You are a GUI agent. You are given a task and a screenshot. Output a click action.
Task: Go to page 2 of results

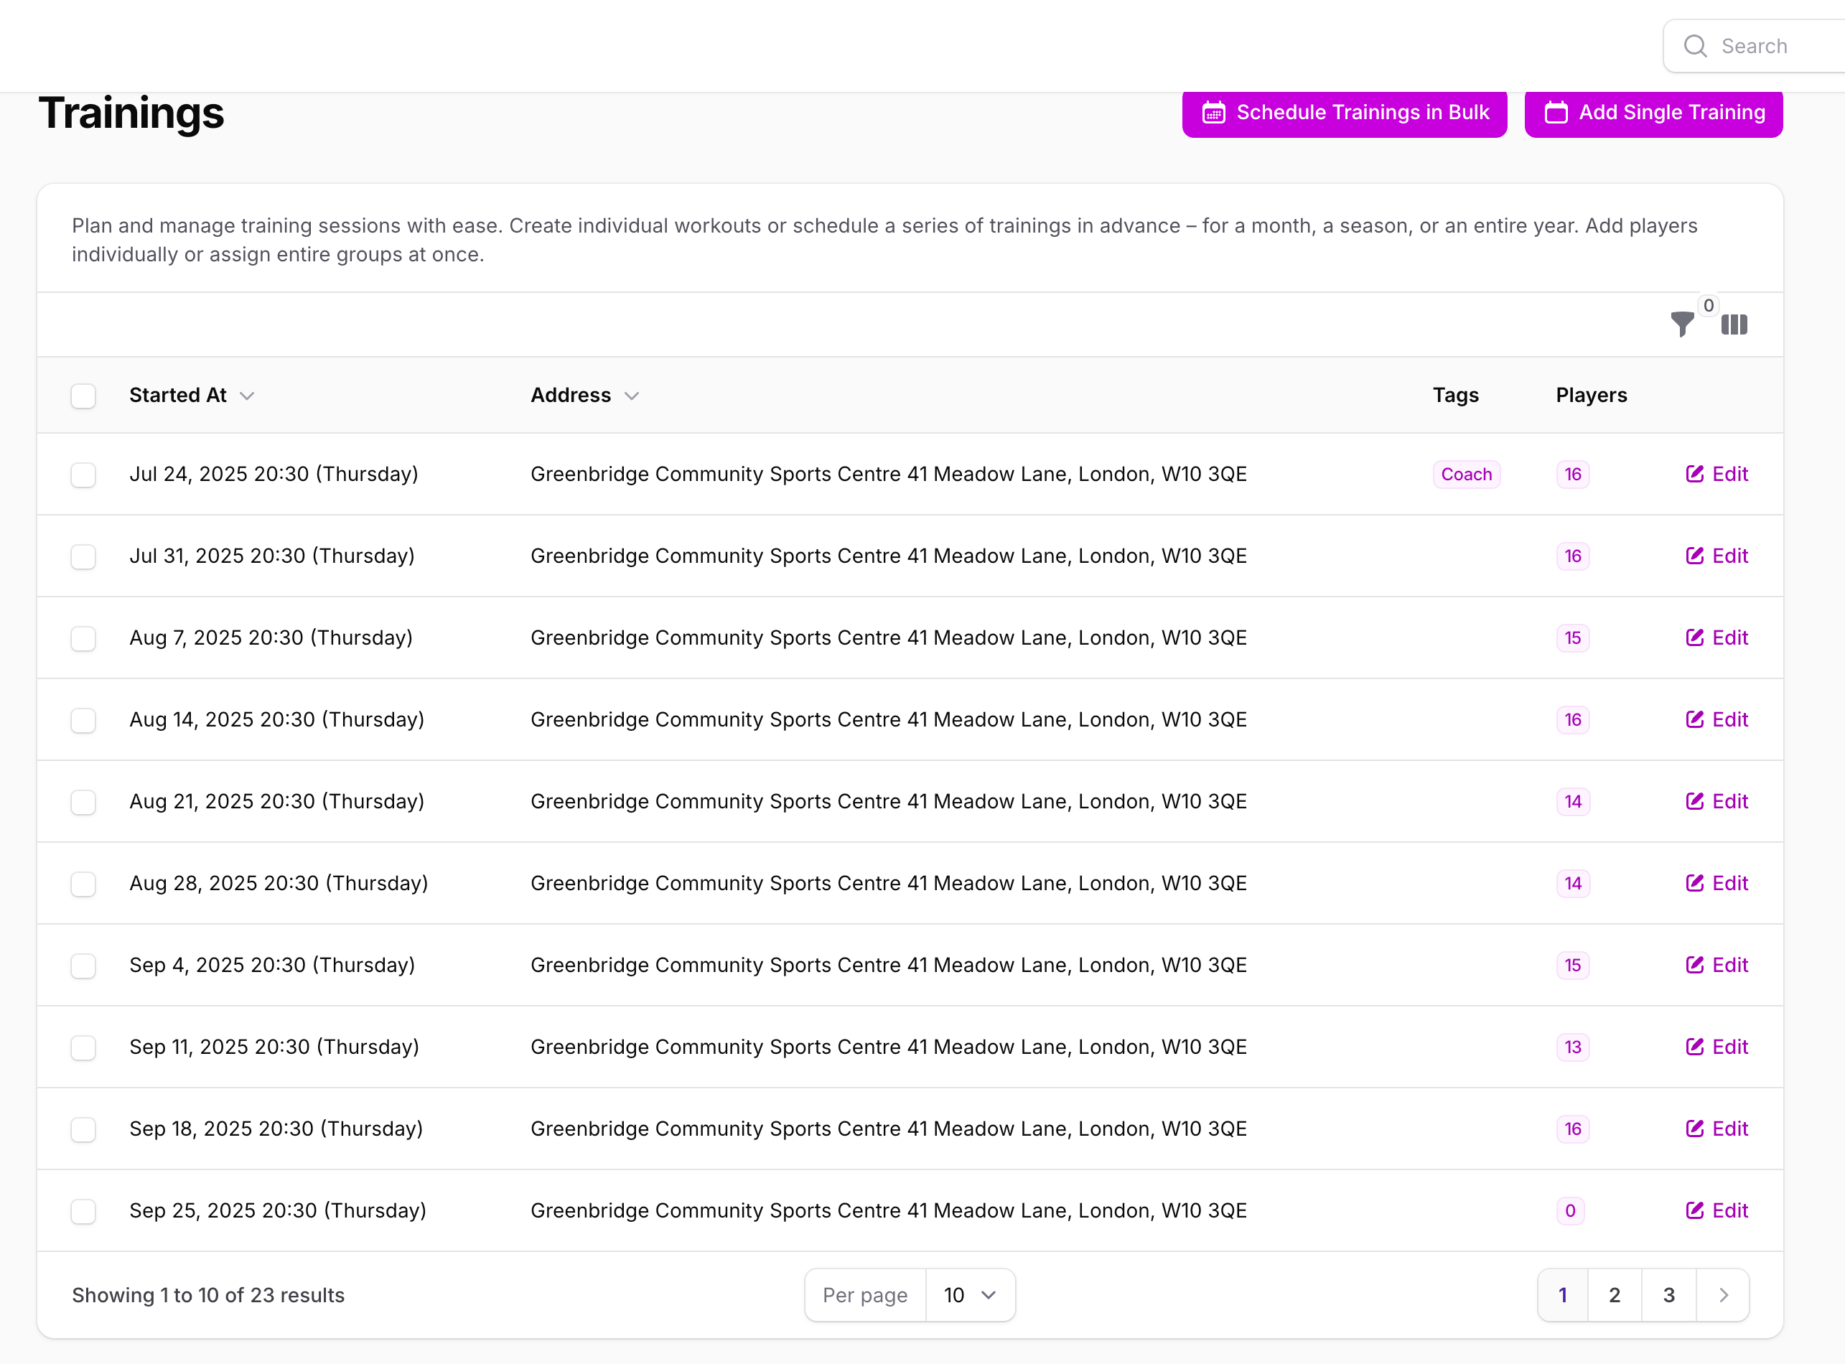coord(1614,1294)
